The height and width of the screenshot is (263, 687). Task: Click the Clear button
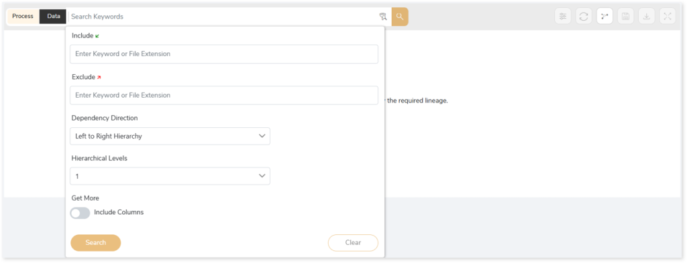tap(353, 242)
